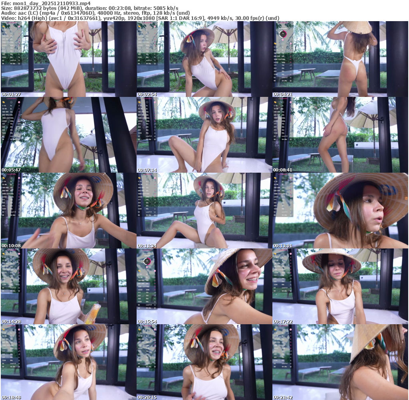The image size is (409, 400).
Task: Select the 00:17:22 preview thumbnail
Action: (340, 286)
